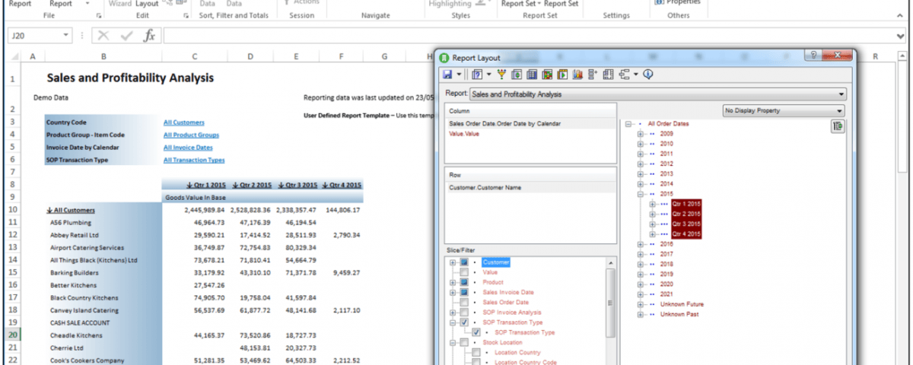Click the scroll-up arrow of Slice/Filter list
The height and width of the screenshot is (365, 913).
611,262
